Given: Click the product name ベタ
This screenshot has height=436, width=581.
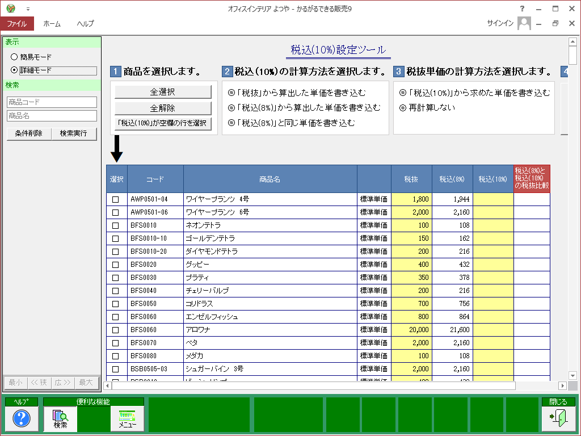Looking at the screenshot, I should point(192,343).
